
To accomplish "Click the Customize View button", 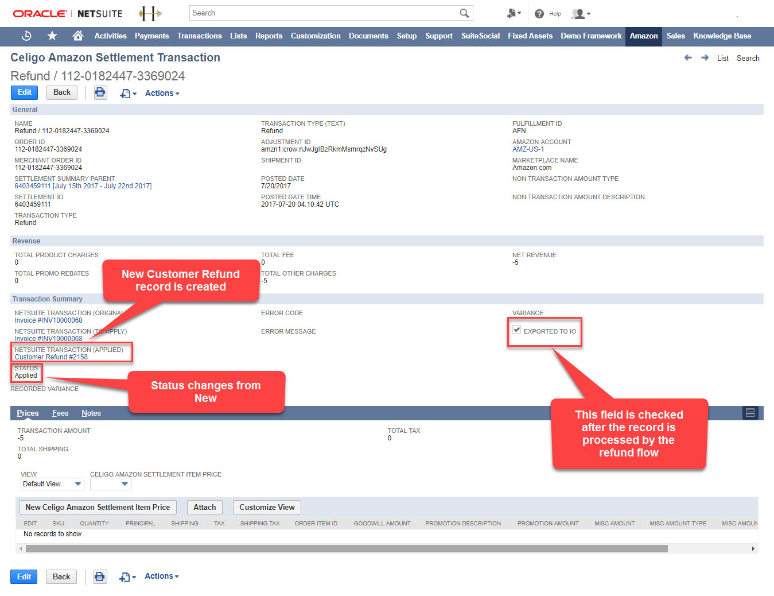I will [x=267, y=507].
